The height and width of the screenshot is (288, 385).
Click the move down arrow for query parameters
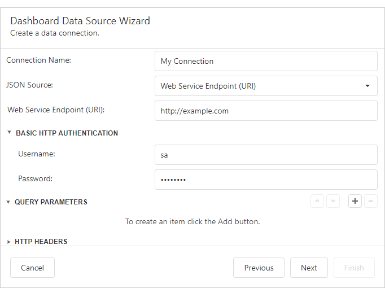333,201
